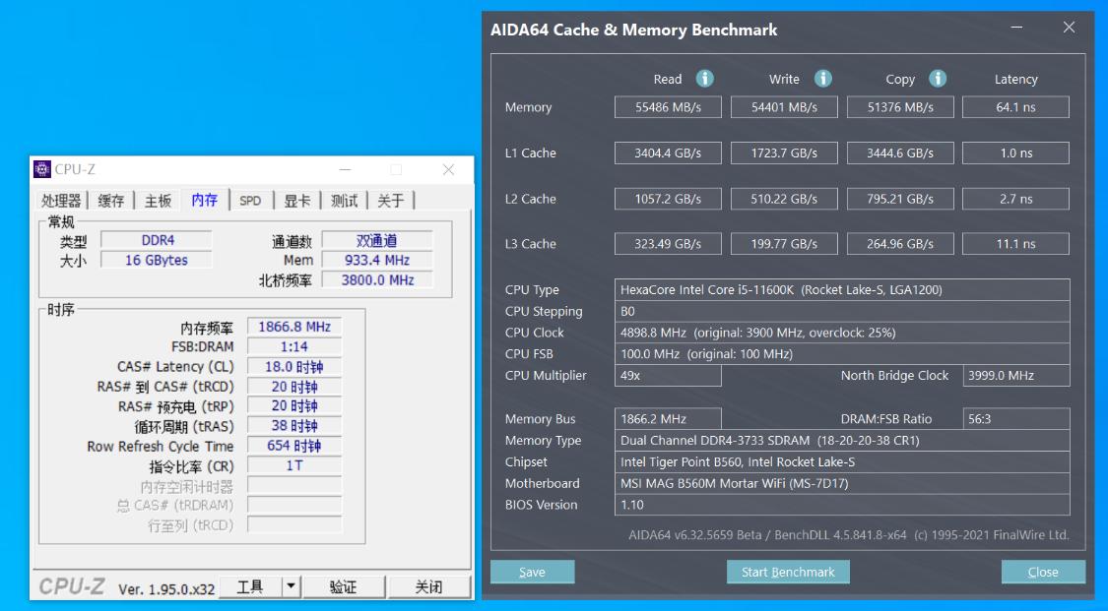
Task: Click the Save button in AIDA64
Action: point(532,571)
